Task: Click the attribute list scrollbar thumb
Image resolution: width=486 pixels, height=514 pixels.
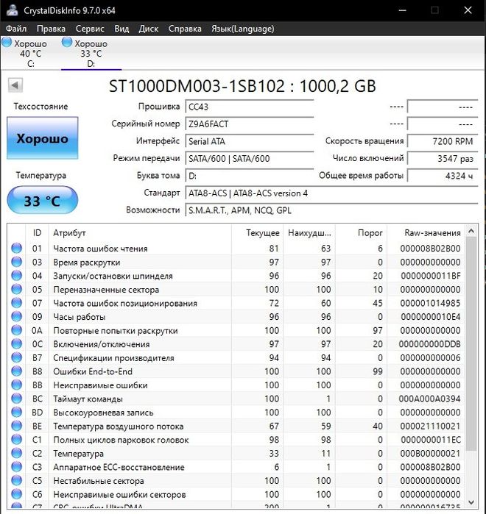Action: tap(471, 343)
